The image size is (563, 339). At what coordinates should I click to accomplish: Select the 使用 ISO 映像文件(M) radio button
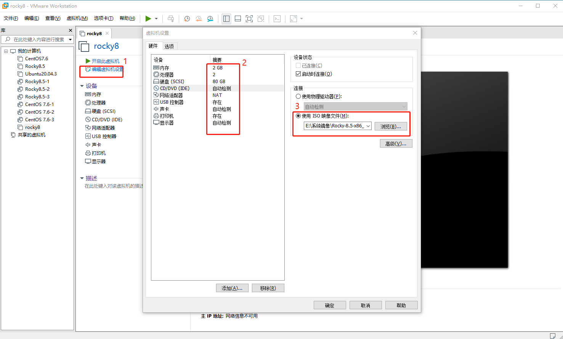[298, 116]
